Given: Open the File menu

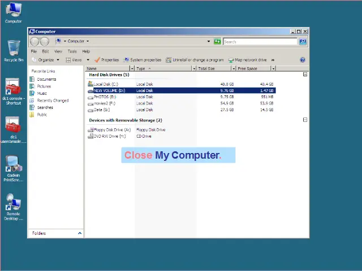Looking at the screenshot, I should (34, 51).
